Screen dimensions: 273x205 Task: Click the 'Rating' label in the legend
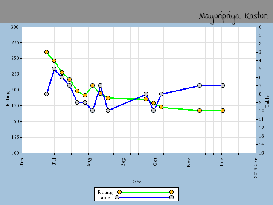pyautogui.click(x=105, y=193)
